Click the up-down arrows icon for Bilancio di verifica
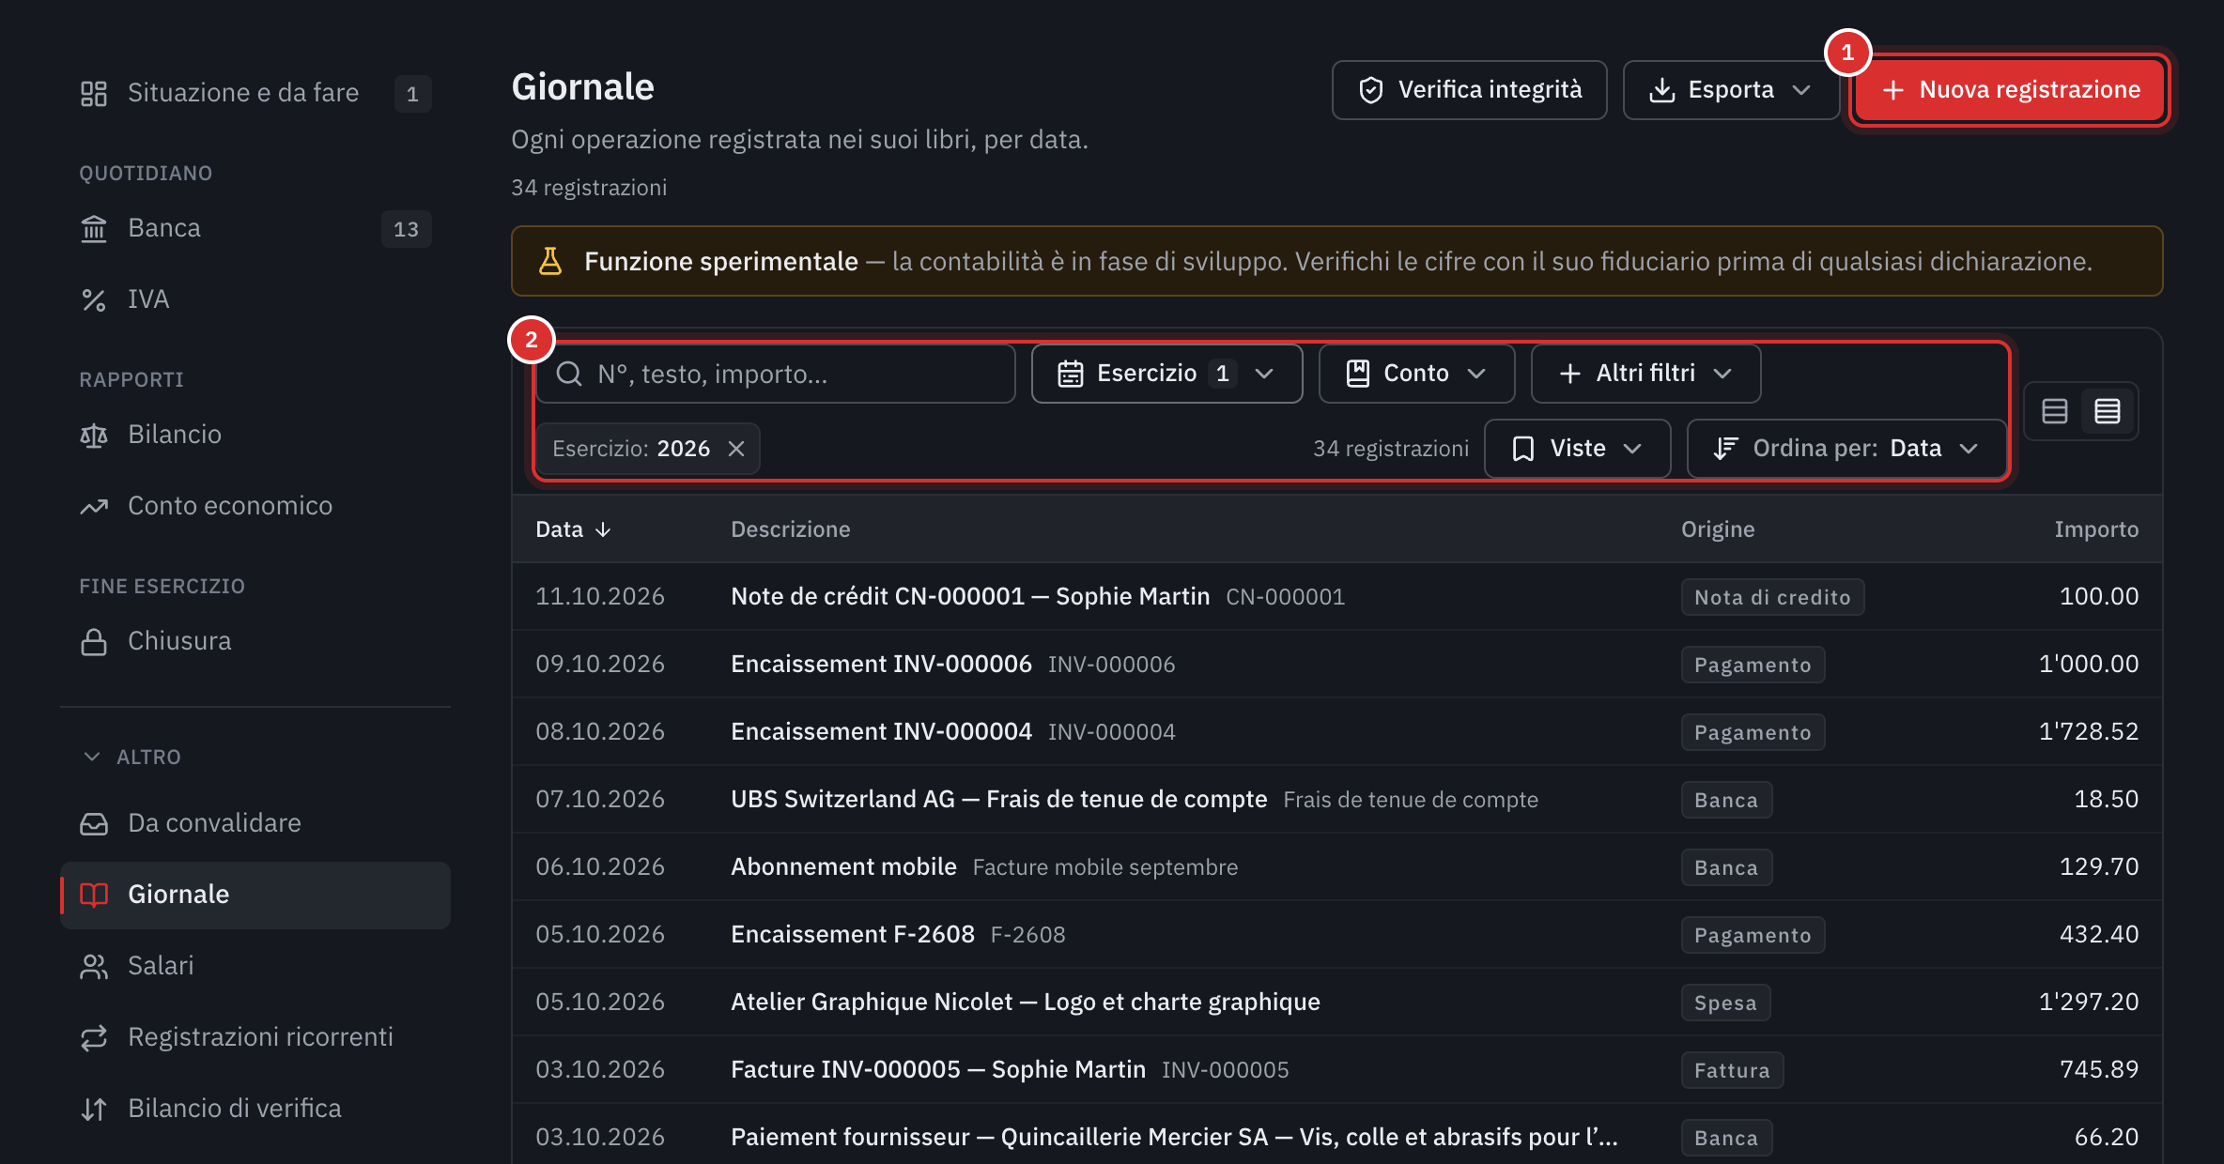The height and width of the screenshot is (1164, 2224). coord(94,1109)
